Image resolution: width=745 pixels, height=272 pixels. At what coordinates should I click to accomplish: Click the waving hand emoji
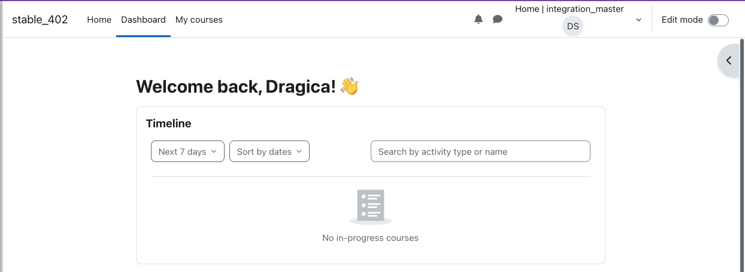349,86
